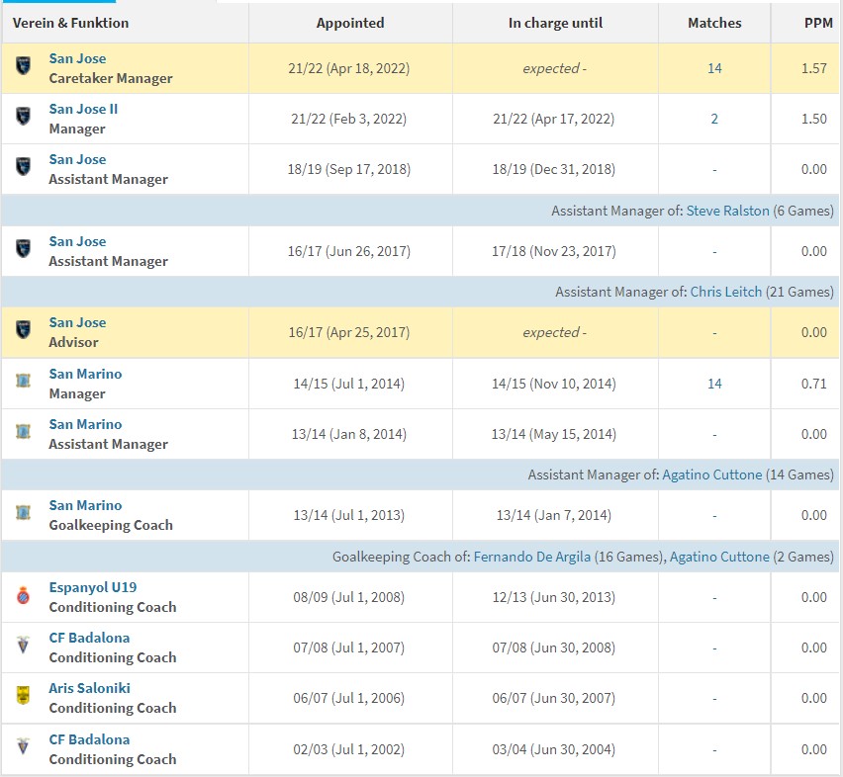Click the Aris Saloniki club crest
Viewport: 843px width, 777px height.
[x=22, y=698]
